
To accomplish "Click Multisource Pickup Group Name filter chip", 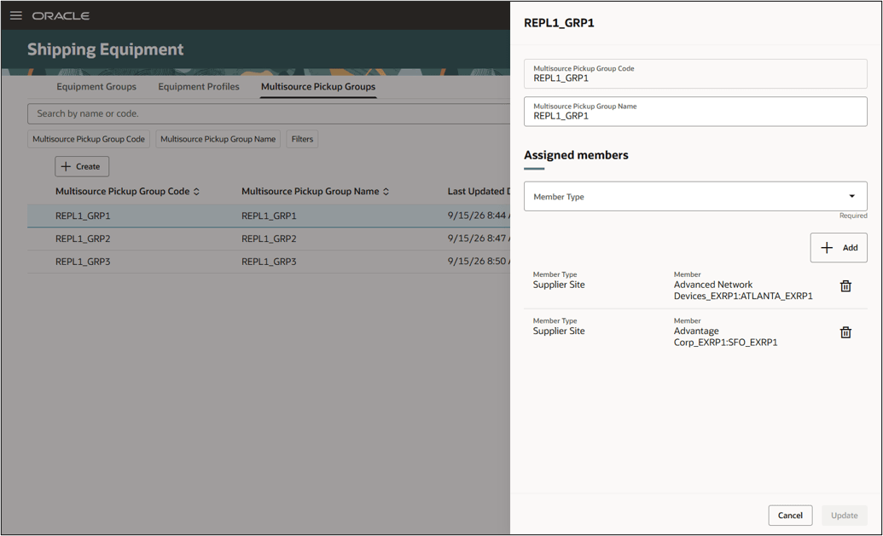I will 218,139.
